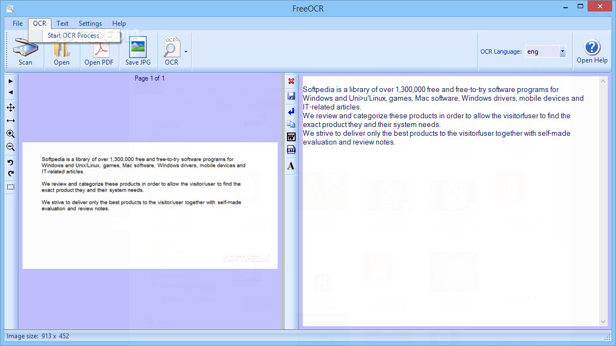Screen dimensions: 616x346
Task: Maximize the FreeOCR window
Action: (x=580, y=7)
